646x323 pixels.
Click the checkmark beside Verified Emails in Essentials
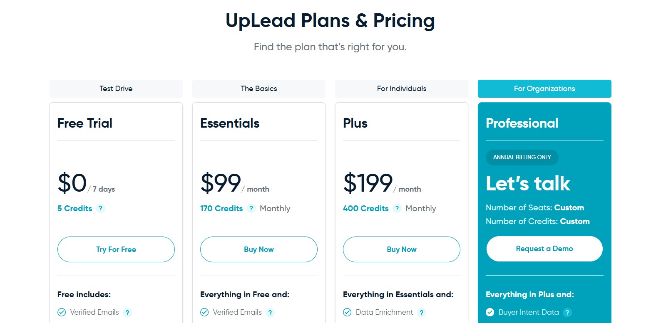[x=204, y=312]
